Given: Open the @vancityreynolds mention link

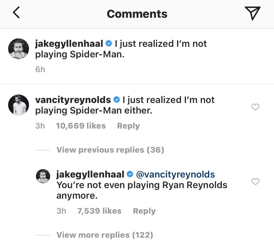Looking at the screenshot, I should point(175,174).
